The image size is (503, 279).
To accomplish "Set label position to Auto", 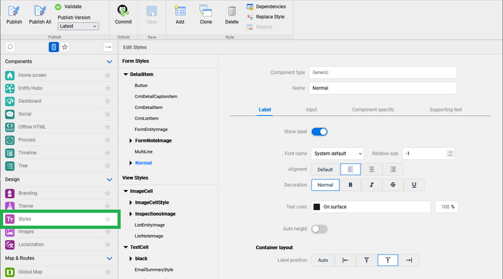I will coord(323,260).
